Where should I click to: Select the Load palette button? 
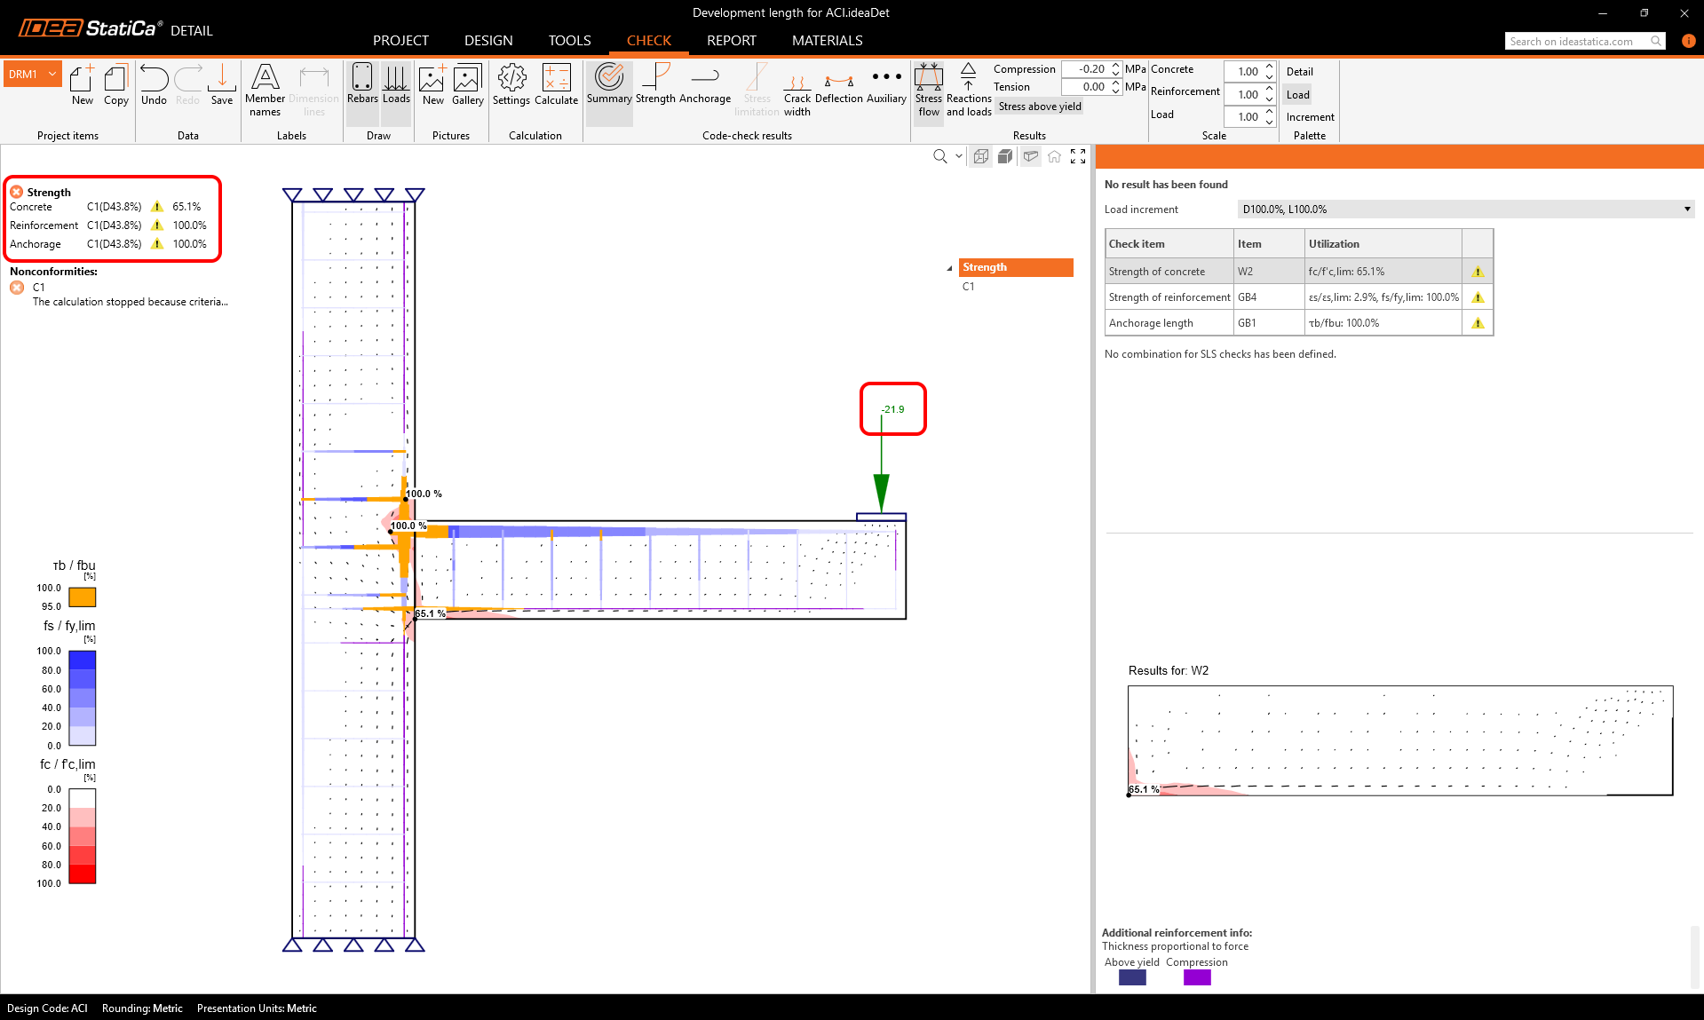click(1297, 95)
